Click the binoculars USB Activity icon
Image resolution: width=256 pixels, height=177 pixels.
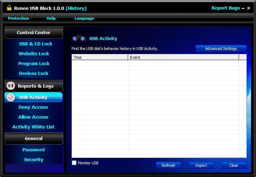[79, 38]
